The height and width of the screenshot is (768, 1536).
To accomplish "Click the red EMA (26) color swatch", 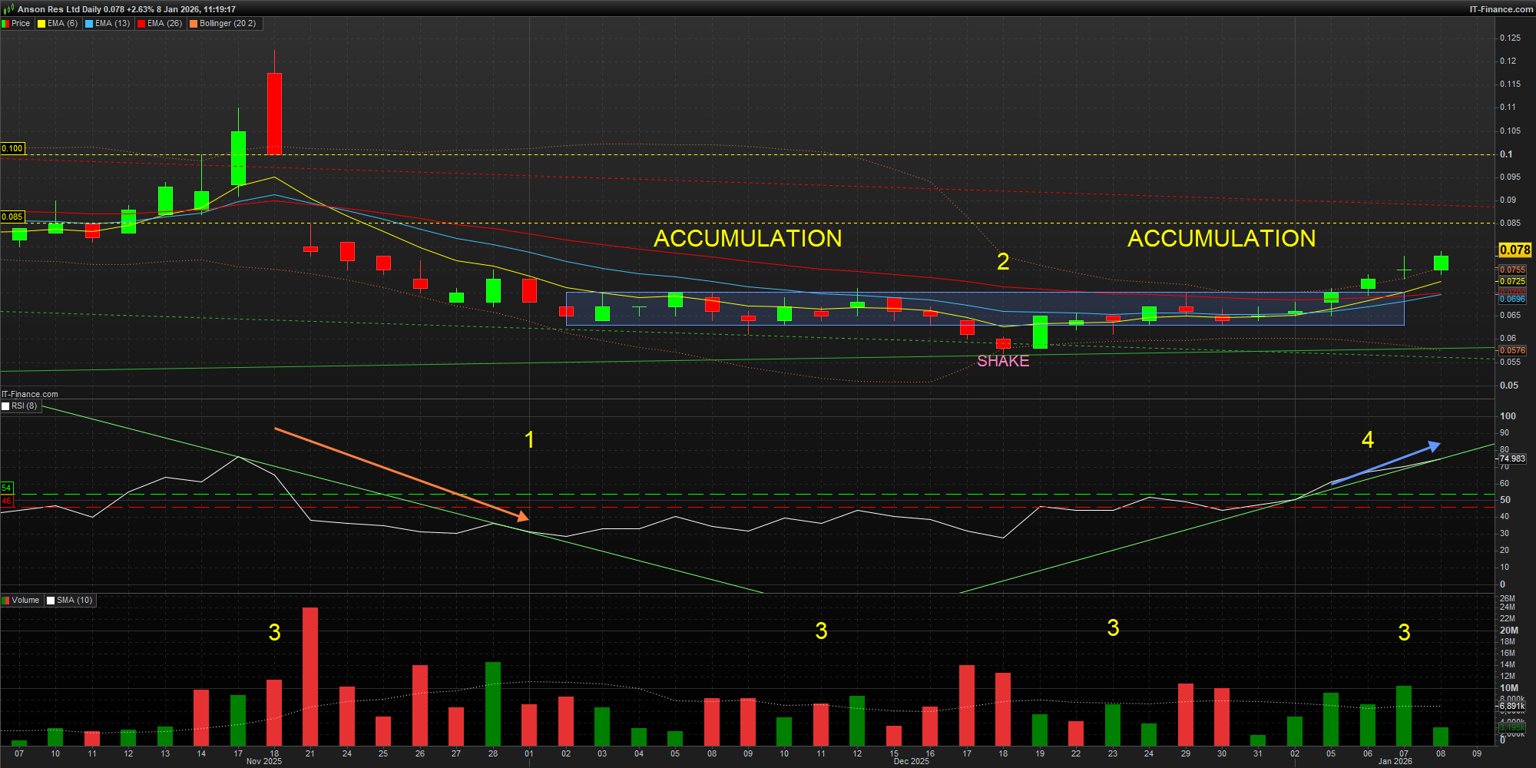I will click(x=141, y=24).
